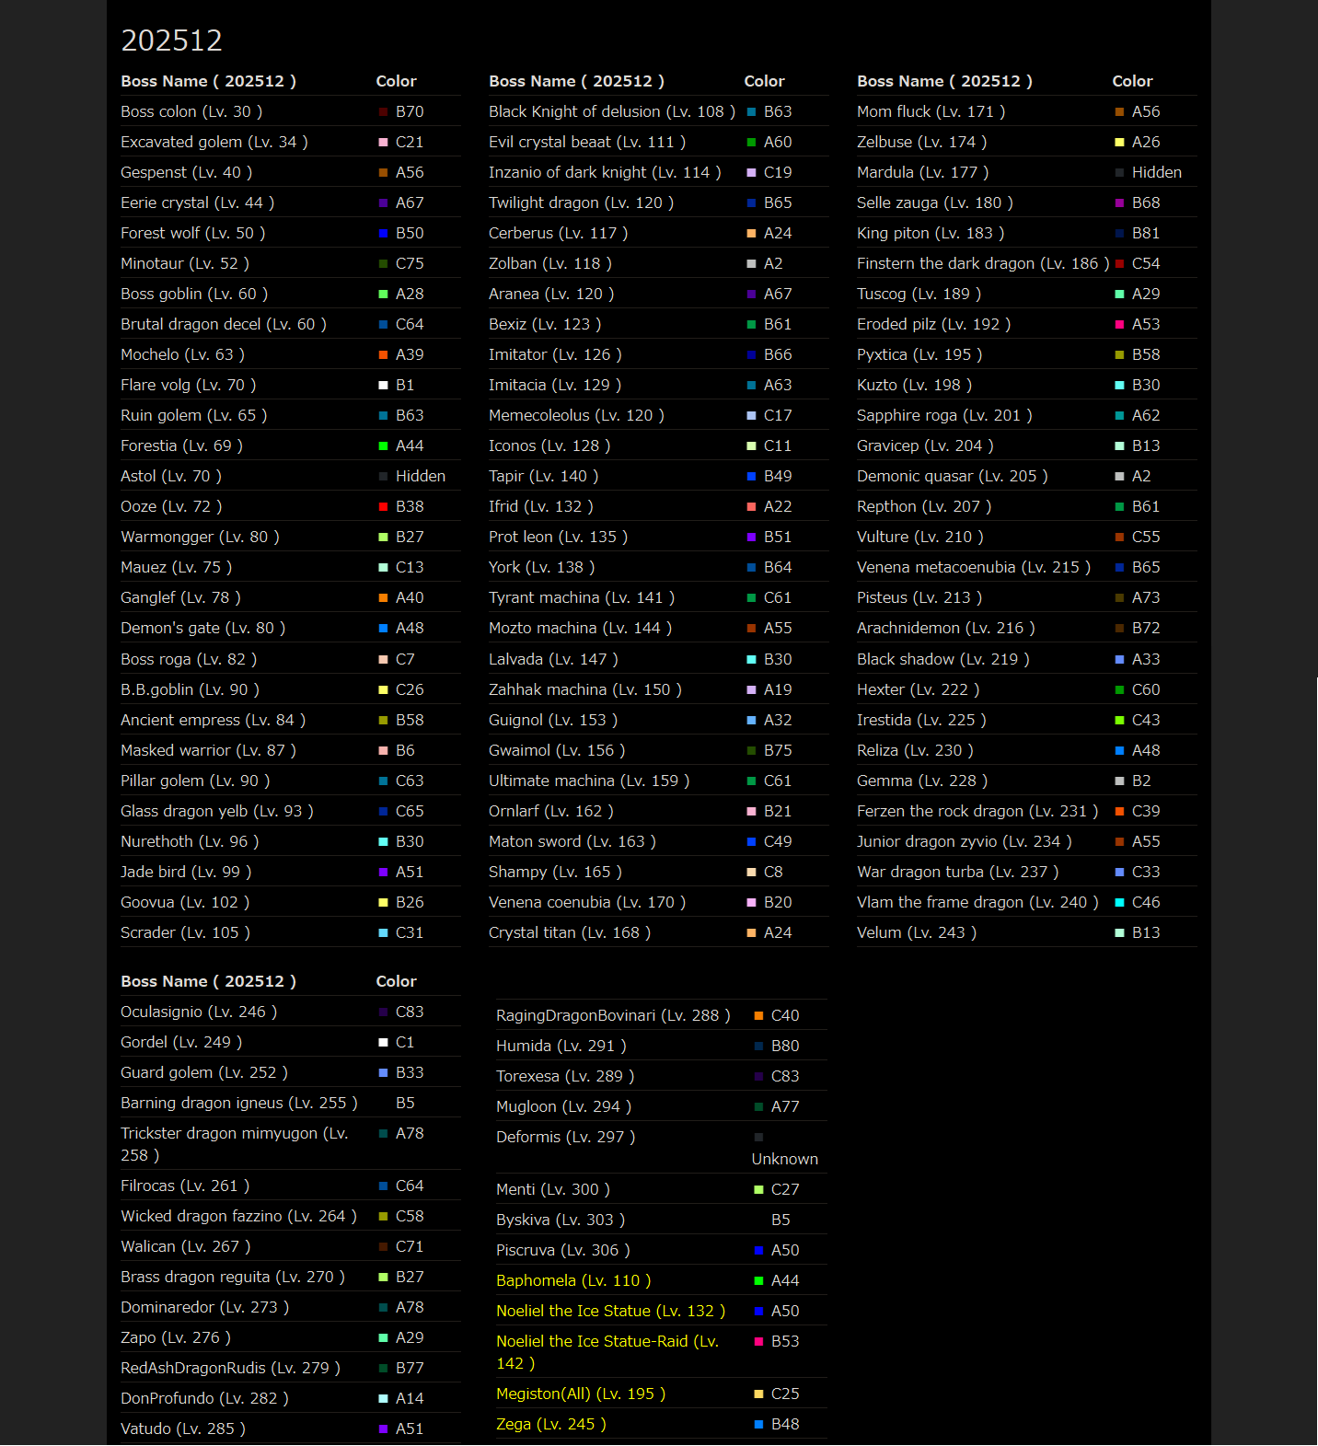This screenshot has height=1446, width=1318.
Task: Open the Flare volg (Lv. 70) entry
Action: [189, 385]
